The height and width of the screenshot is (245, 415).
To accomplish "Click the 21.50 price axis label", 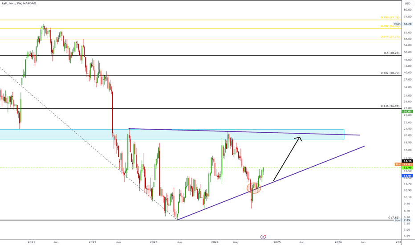I will pyautogui.click(x=407, y=129).
